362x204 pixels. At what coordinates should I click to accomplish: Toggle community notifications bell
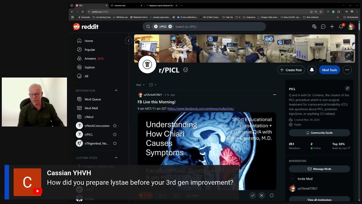coord(312,70)
